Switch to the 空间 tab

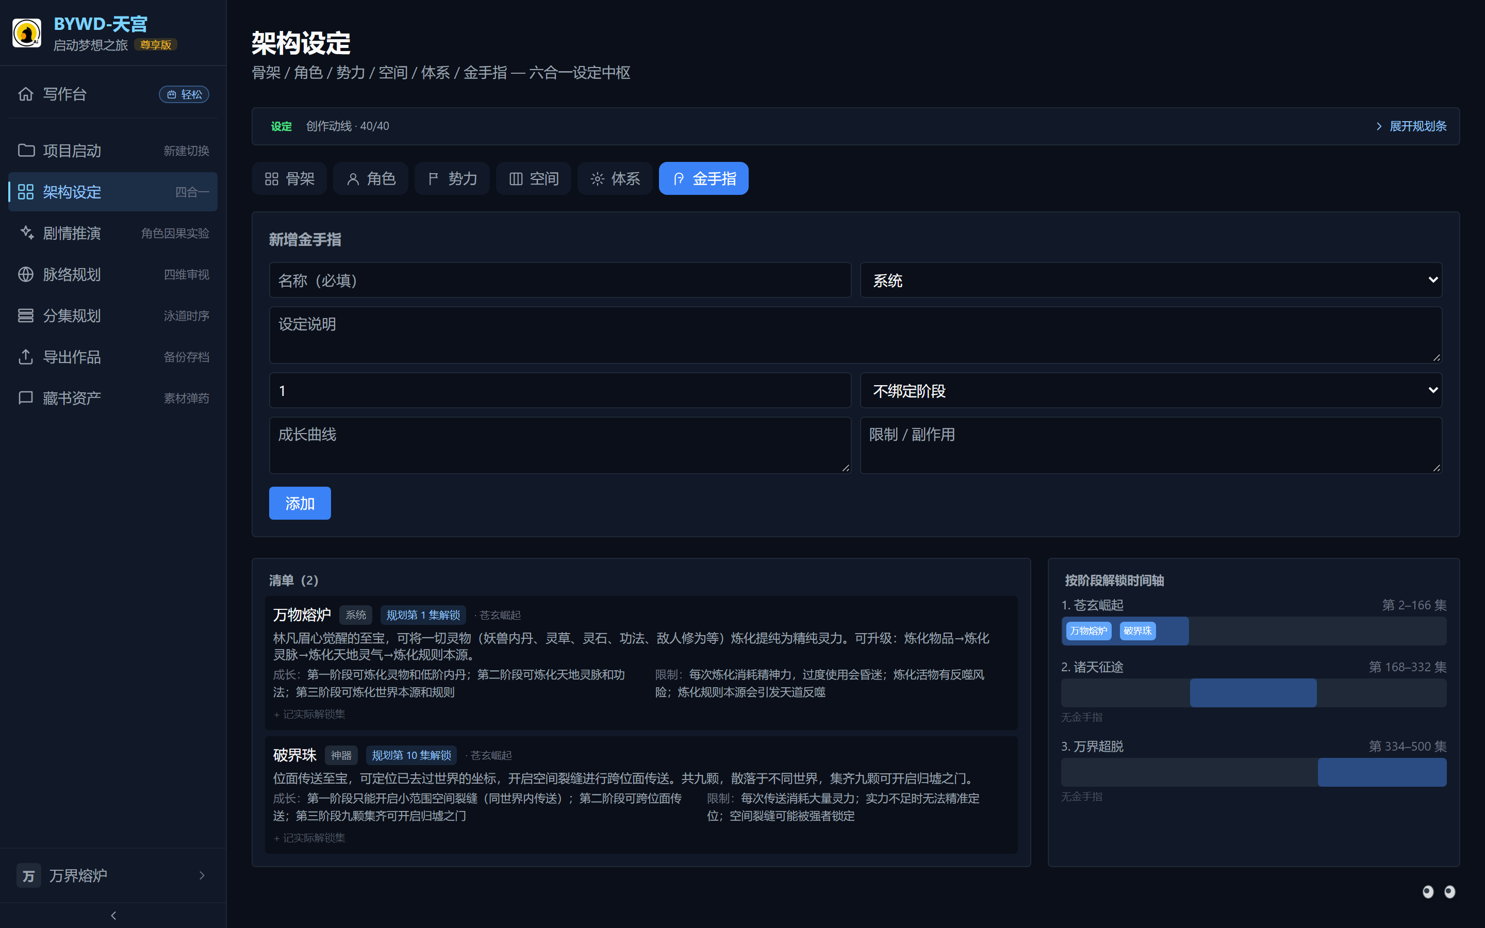534,178
